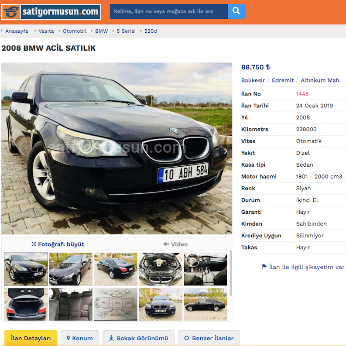Open the Vasıta breadcrumb link

[x=46, y=31]
